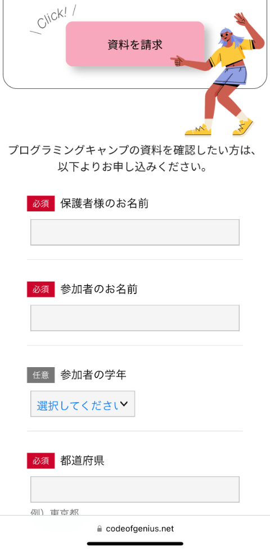Image resolution: width=270 pixels, height=551 pixels.
Task: Focus the 保護者様のお名前 text field
Action: pos(135,232)
